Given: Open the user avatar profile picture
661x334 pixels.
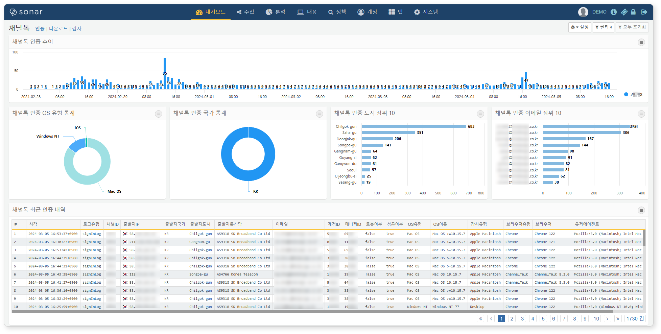Looking at the screenshot, I should (x=583, y=12).
